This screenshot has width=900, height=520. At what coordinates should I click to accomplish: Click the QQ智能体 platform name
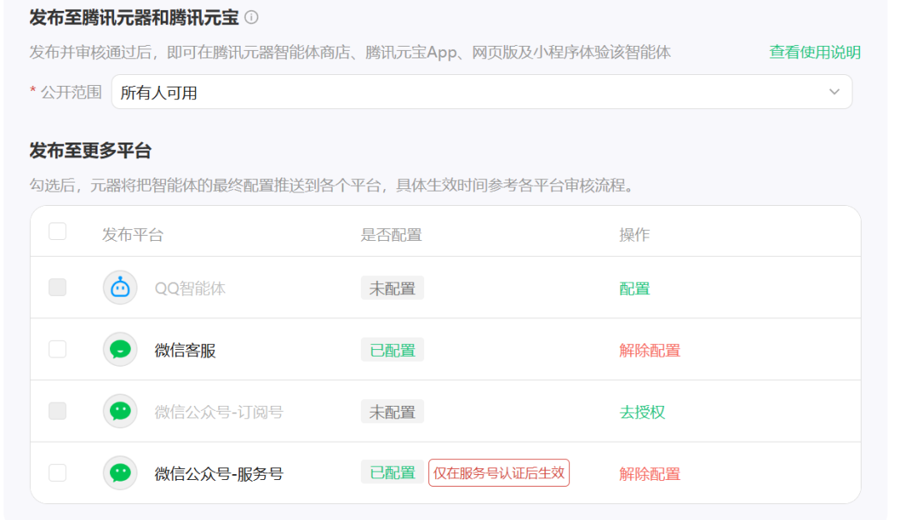click(x=190, y=288)
